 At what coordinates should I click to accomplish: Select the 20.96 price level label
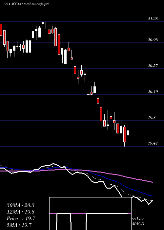[153, 40]
